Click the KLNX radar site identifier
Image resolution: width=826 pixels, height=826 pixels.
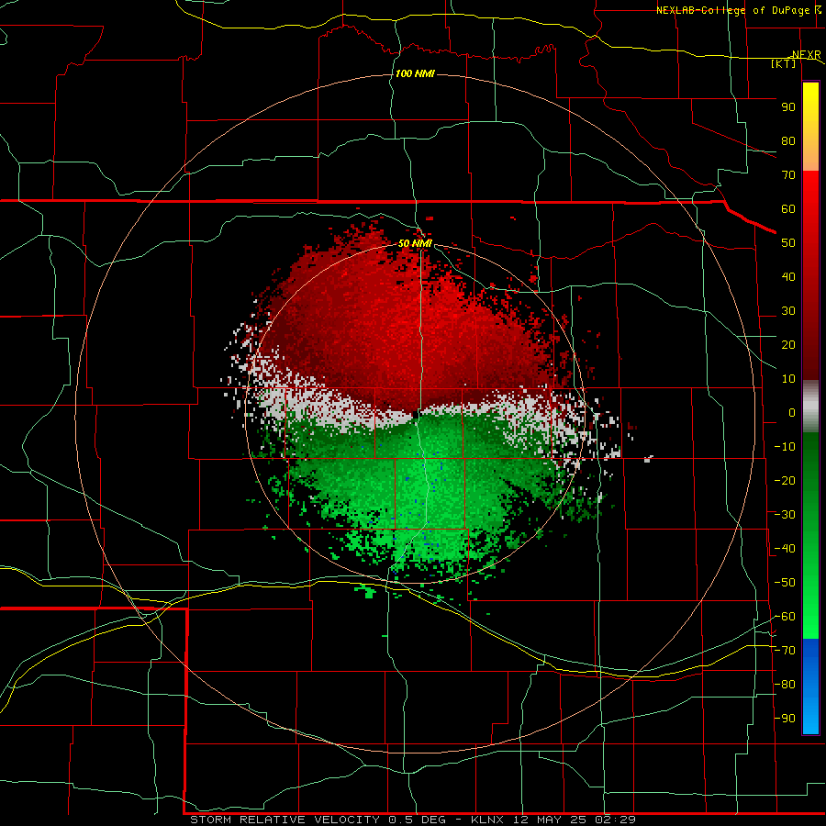pyautogui.click(x=489, y=820)
